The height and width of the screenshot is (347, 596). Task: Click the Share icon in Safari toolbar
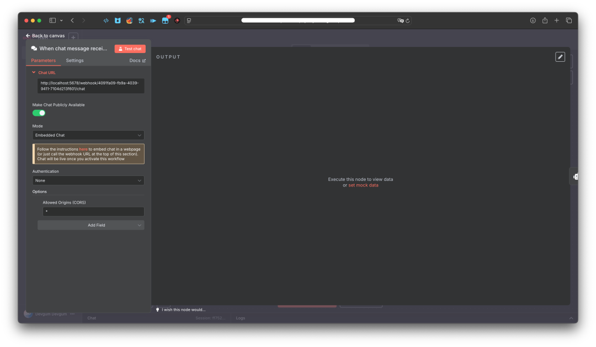tap(545, 20)
